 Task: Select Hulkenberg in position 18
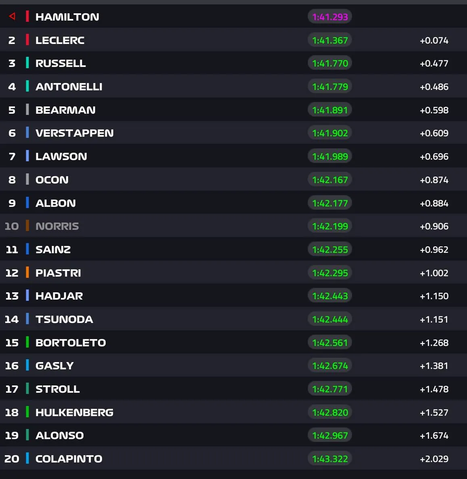point(74,412)
